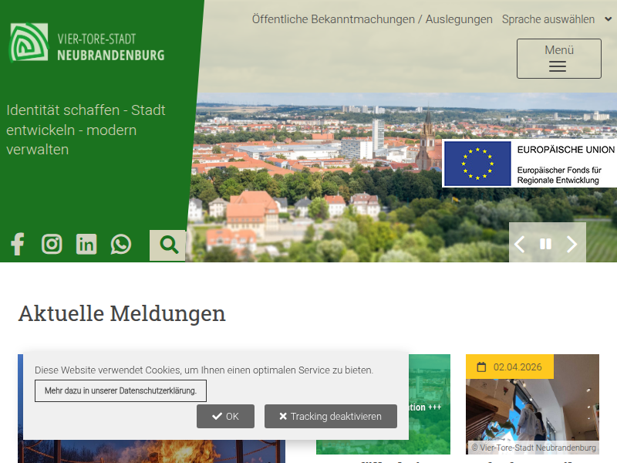Open the LinkedIn icon link
617x463 pixels.
coord(86,244)
